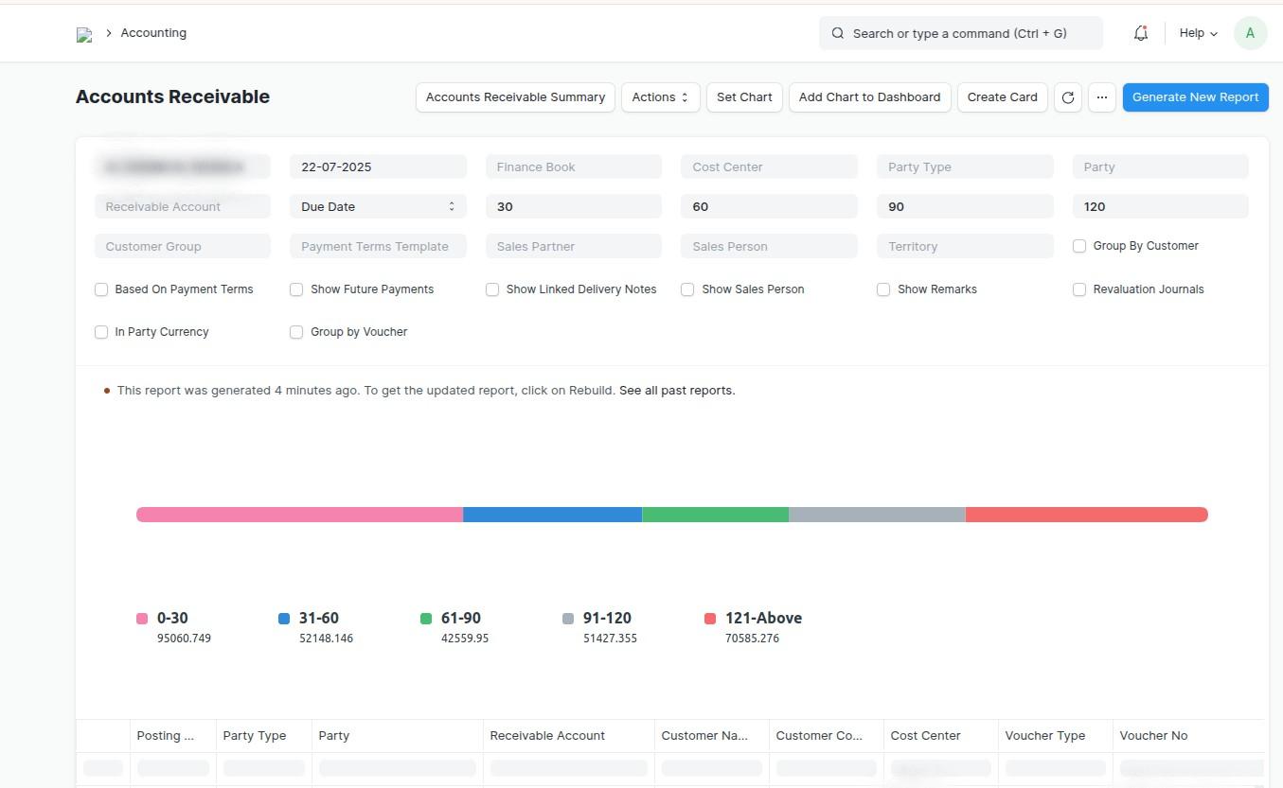
Task: Click the search magnifier icon
Action: pos(838,32)
